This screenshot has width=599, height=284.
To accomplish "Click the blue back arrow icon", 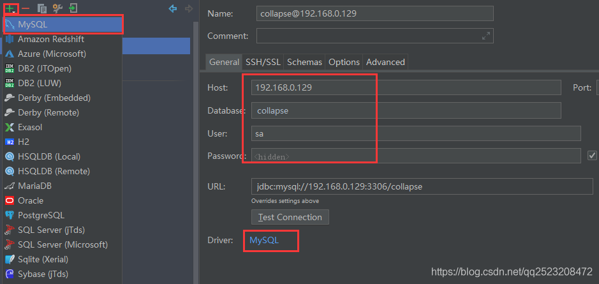I will click(x=173, y=8).
